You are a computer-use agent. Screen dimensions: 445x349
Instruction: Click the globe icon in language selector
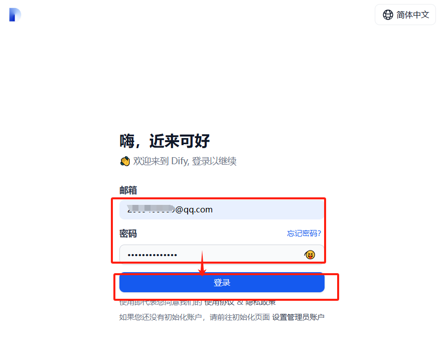click(x=388, y=15)
